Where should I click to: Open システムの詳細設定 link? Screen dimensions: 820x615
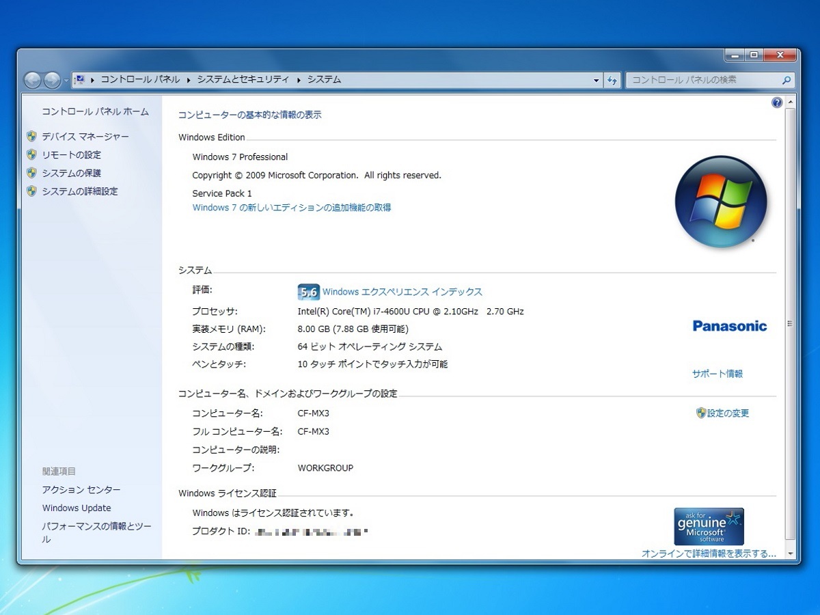pyautogui.click(x=80, y=191)
